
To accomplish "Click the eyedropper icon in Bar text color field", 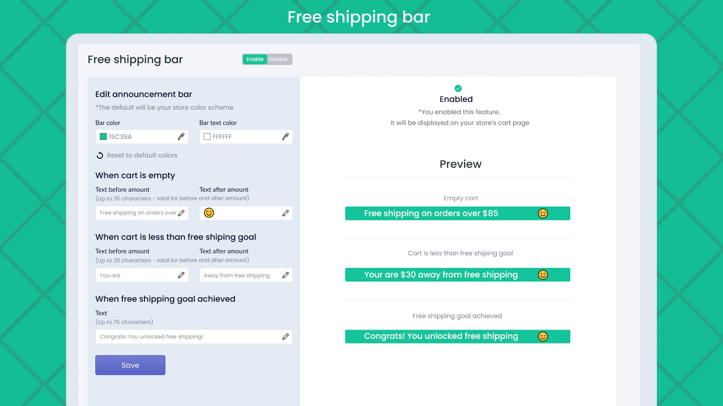I will [286, 137].
